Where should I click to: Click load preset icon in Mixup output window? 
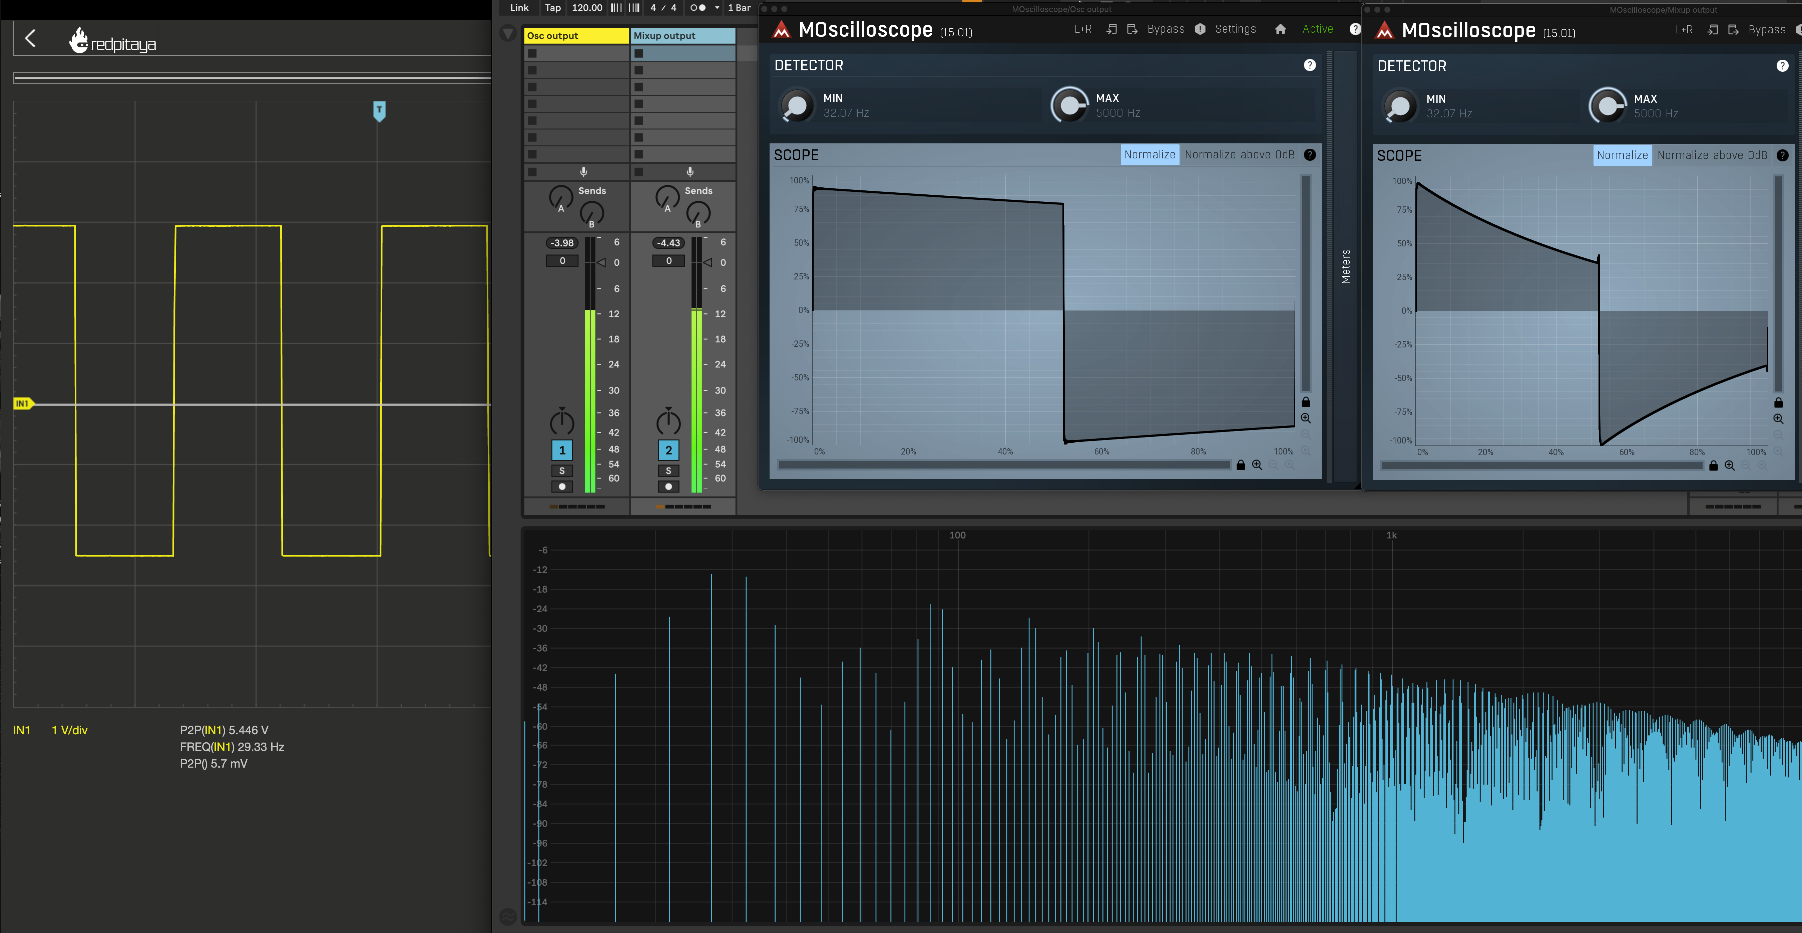tap(1713, 29)
